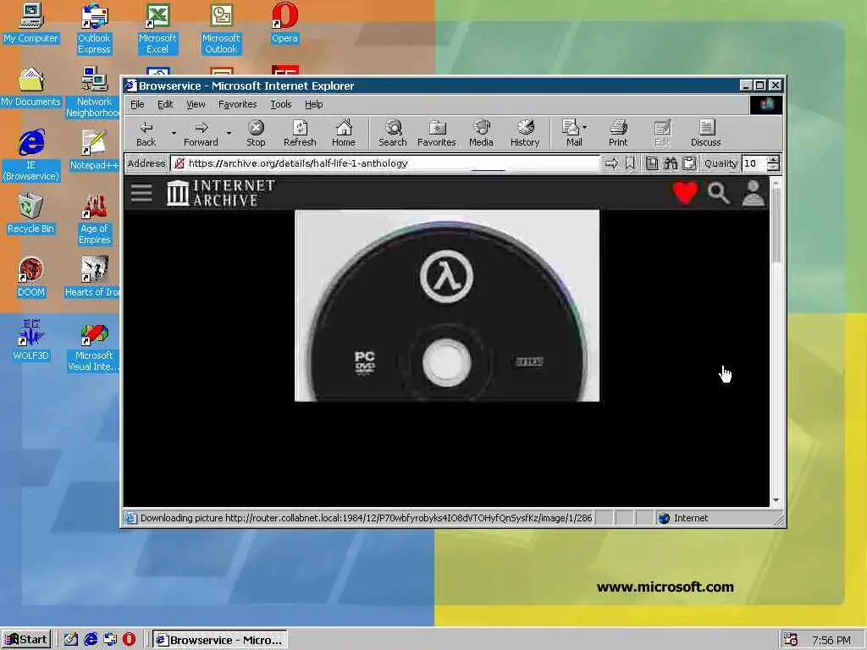This screenshot has height=650, width=867.
Task: Click Browservice taskbar window button
Action: [x=220, y=640]
